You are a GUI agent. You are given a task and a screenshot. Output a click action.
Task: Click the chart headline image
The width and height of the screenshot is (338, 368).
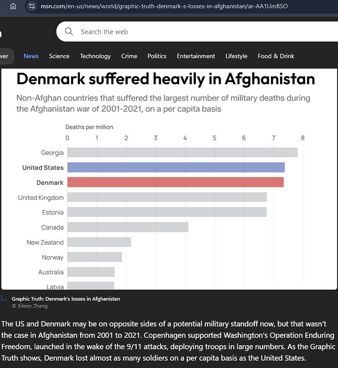(166, 79)
